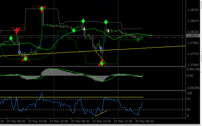Select the short yellow line down to the 25 Mar low
This screenshot has width=202, height=126.
[x=101, y=57]
